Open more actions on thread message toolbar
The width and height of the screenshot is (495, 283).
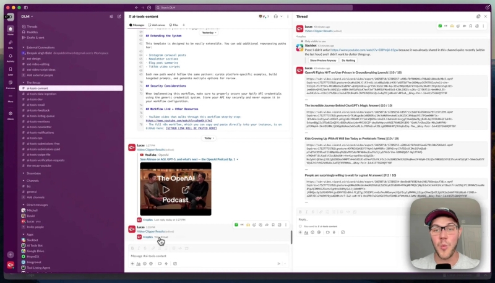point(483,26)
